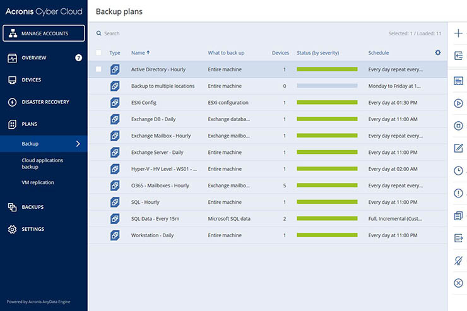Click the plus icon to create plan
This screenshot has height=311, width=467.
click(458, 33)
